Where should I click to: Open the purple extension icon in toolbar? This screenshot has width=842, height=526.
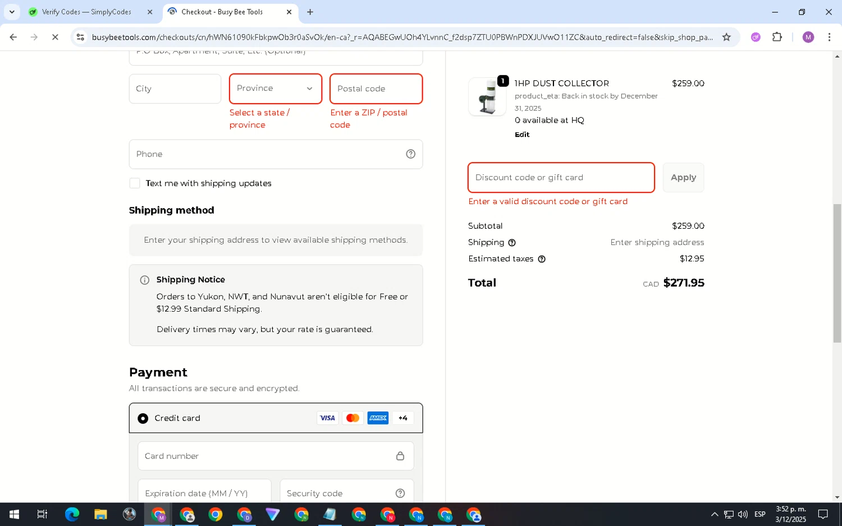[x=756, y=37]
